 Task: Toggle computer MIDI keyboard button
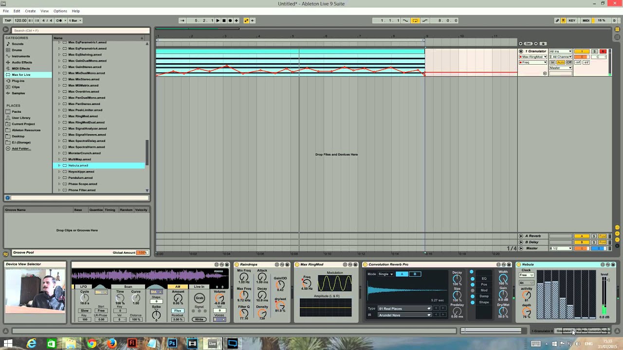click(x=564, y=20)
